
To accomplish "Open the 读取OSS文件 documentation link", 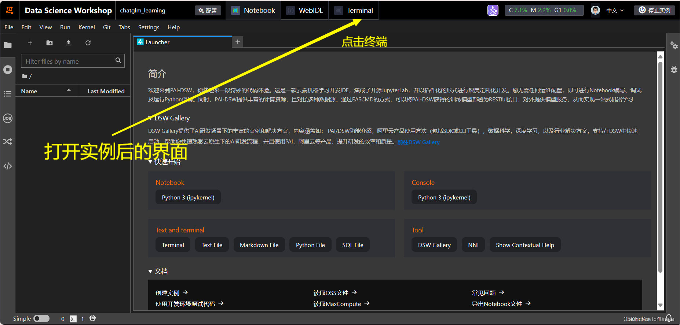I will pyautogui.click(x=335, y=293).
